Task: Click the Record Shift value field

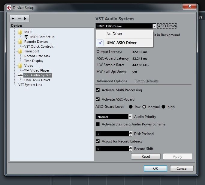Action: 112,149
